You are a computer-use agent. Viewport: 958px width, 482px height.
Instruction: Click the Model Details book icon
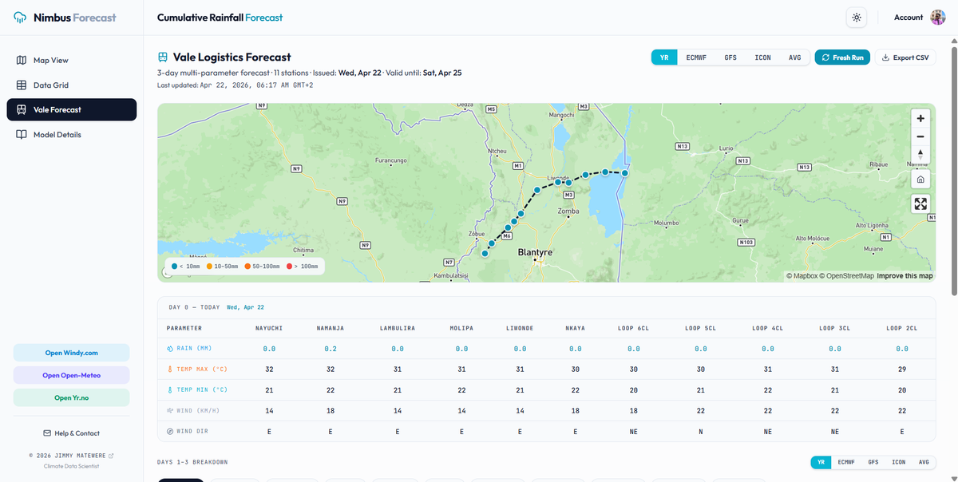tap(22, 135)
